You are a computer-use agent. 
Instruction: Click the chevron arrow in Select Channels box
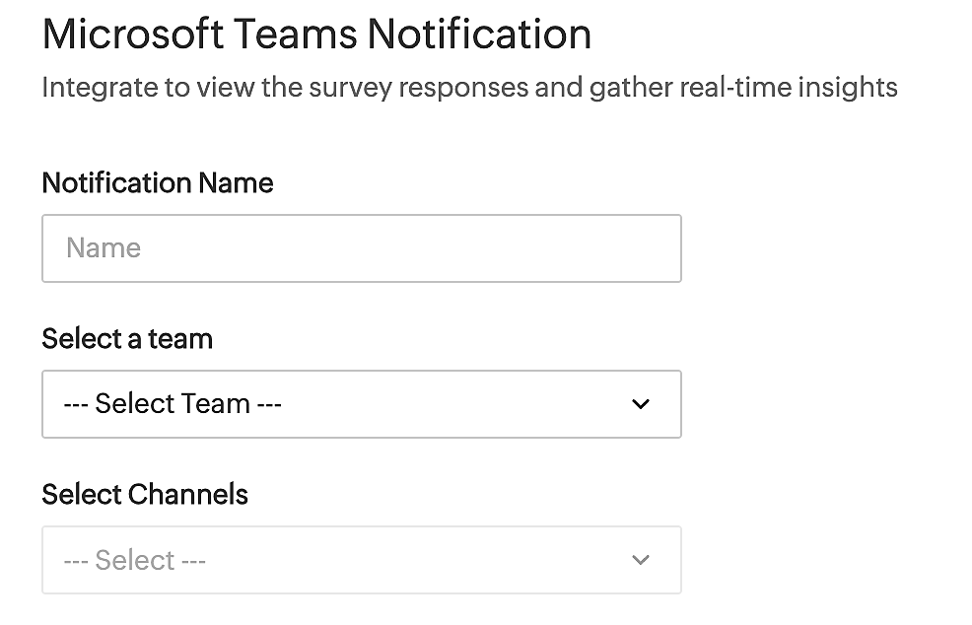coord(641,560)
